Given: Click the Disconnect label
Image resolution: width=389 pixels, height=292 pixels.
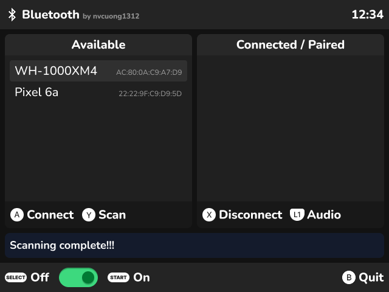Looking at the screenshot, I should 250,215.
